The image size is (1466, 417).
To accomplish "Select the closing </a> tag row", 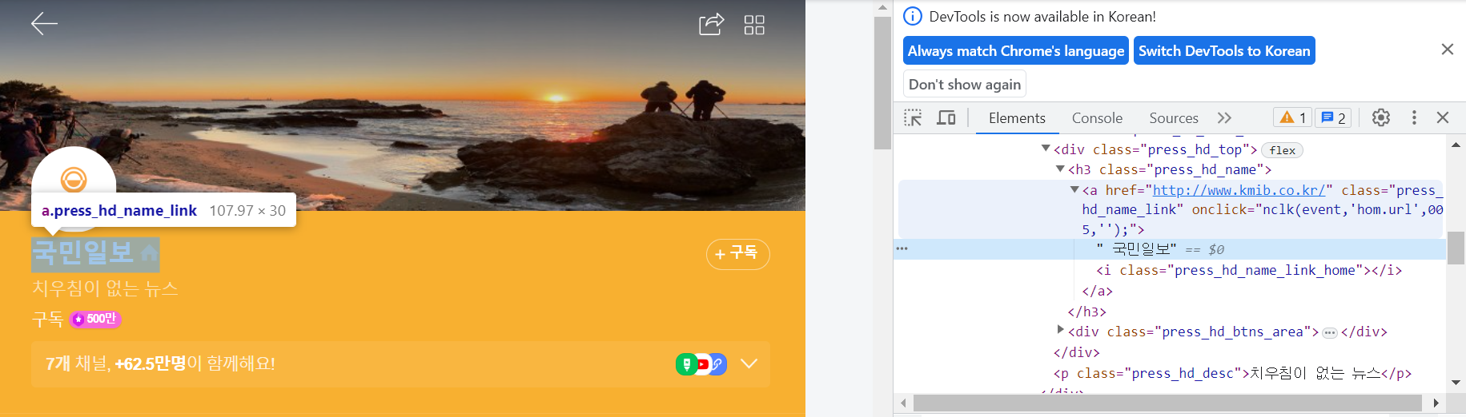I will pos(1097,291).
